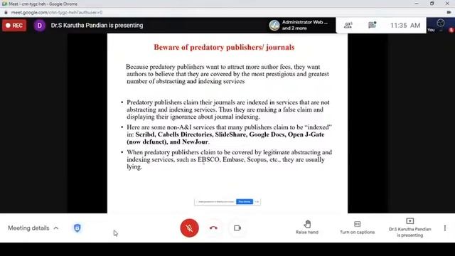Open the blue safety shield icon
Screen dimensions: 455x256
77,228
